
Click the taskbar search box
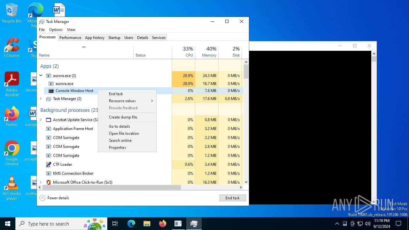click(x=61, y=224)
